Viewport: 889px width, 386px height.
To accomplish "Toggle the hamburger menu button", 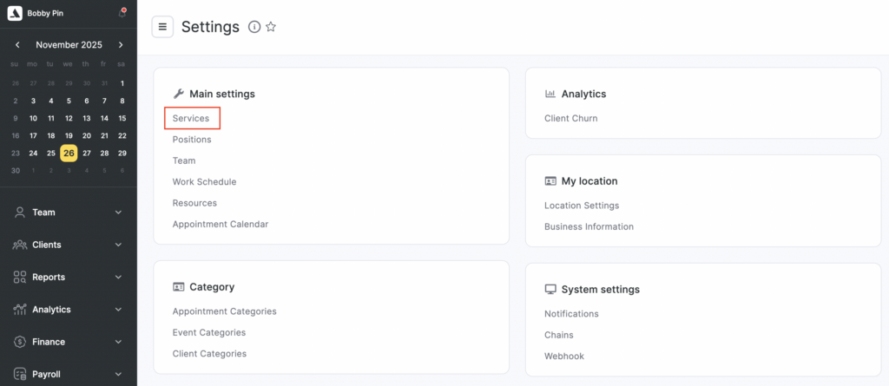I will [x=162, y=27].
